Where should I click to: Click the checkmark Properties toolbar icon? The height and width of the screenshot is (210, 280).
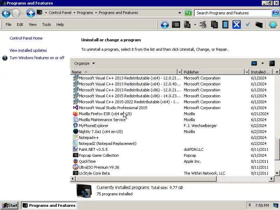tap(248, 24)
